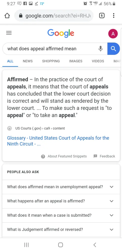
Task: Open the Google hamburger menu
Action: tap(9, 33)
